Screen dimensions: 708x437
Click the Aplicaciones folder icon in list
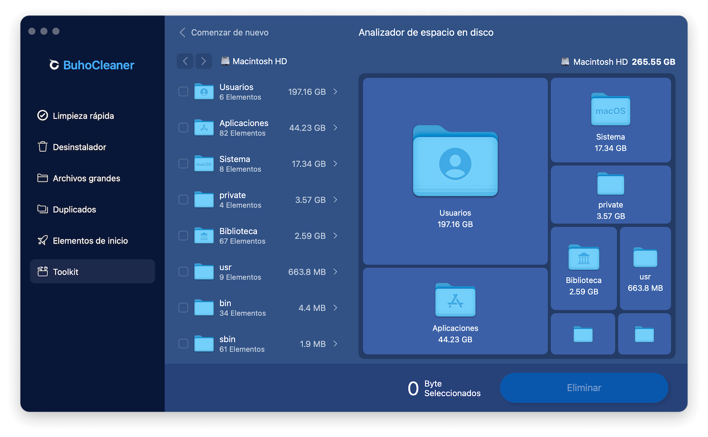(x=204, y=128)
